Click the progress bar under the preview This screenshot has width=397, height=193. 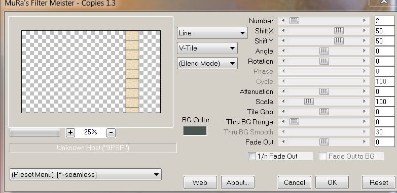(35, 132)
